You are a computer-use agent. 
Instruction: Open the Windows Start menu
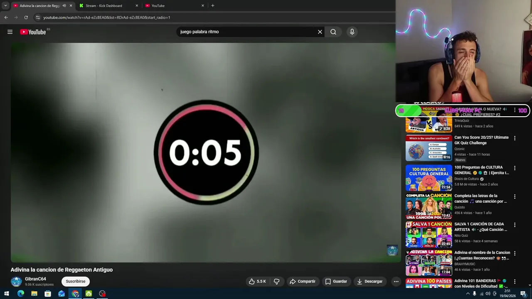[x=7, y=294]
